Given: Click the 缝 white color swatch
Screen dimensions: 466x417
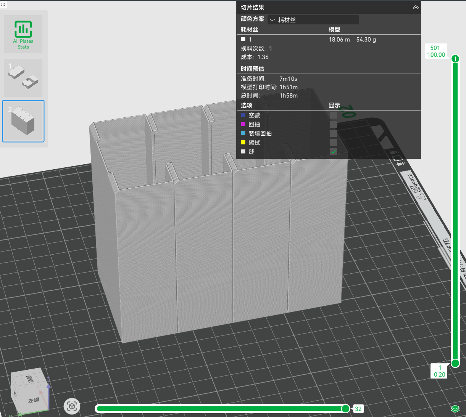Looking at the screenshot, I should coord(243,151).
